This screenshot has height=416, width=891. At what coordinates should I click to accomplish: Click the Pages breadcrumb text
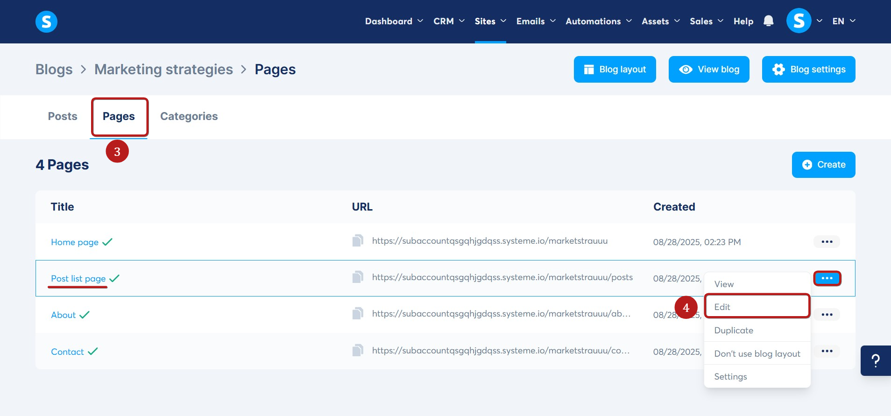(275, 69)
